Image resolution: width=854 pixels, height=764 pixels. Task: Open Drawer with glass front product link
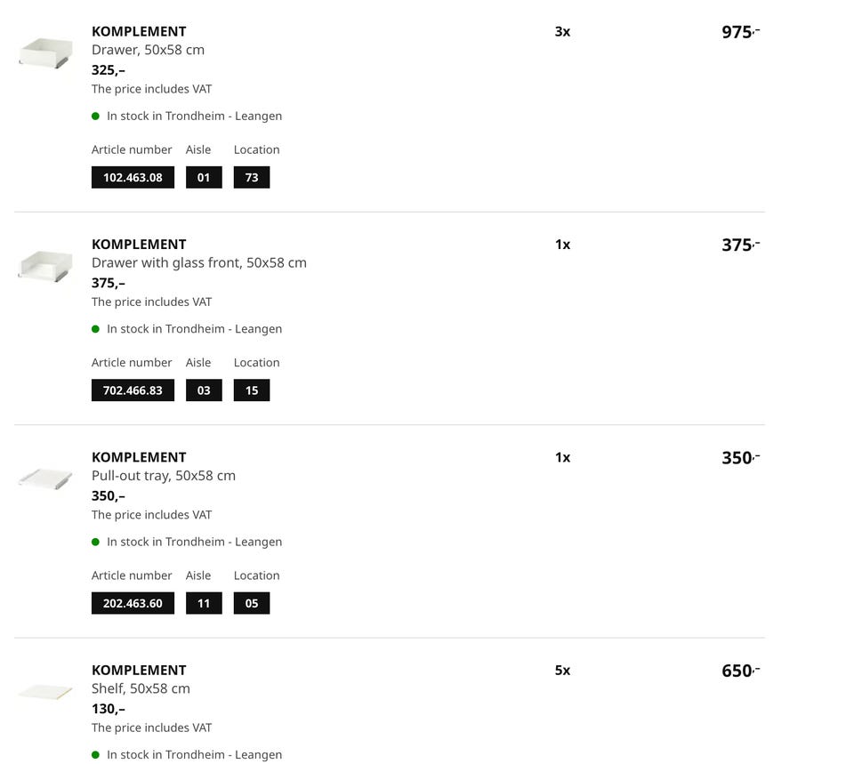pyautogui.click(x=198, y=262)
